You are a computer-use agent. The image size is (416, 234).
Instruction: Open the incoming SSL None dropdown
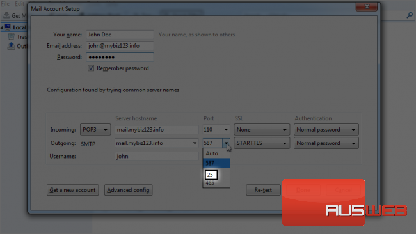point(262,130)
